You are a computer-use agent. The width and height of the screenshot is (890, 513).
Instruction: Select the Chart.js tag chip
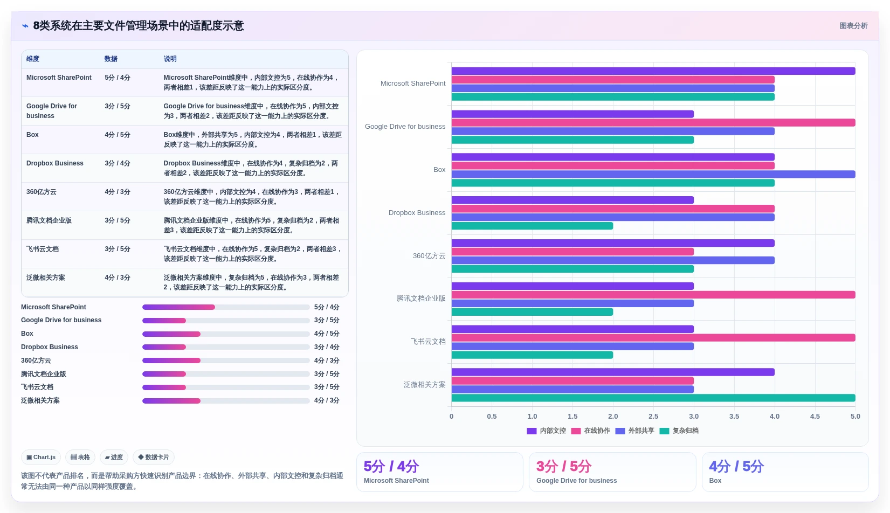(x=41, y=457)
